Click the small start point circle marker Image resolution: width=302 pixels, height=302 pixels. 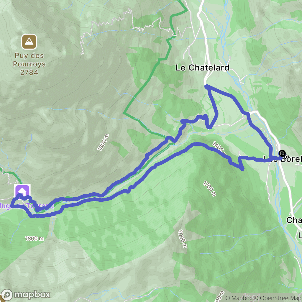(x=287, y=157)
